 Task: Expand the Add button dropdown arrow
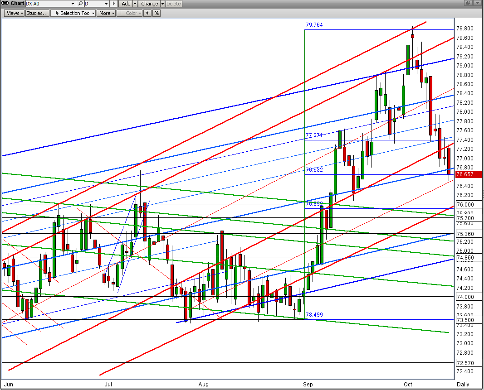click(135, 4)
